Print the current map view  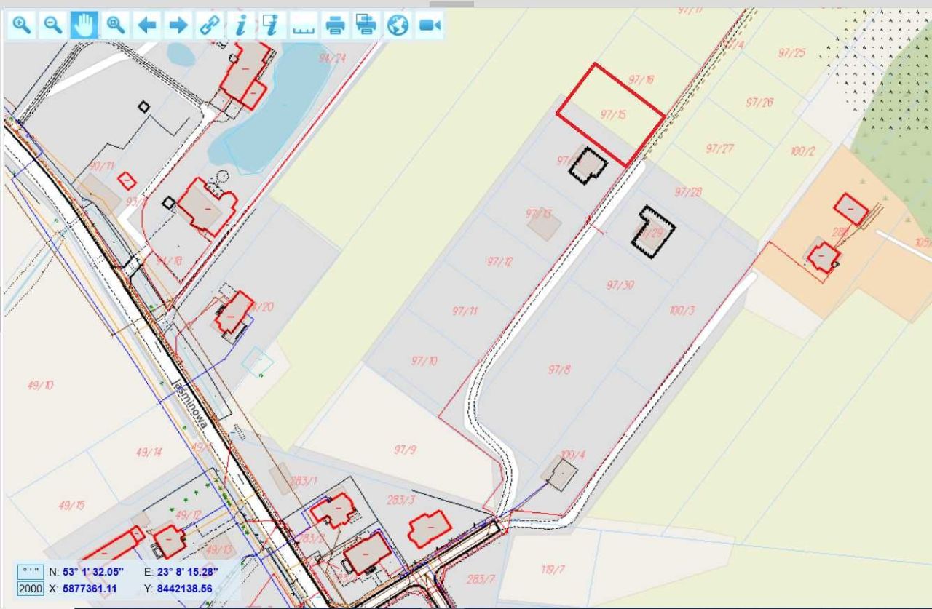pos(335,25)
